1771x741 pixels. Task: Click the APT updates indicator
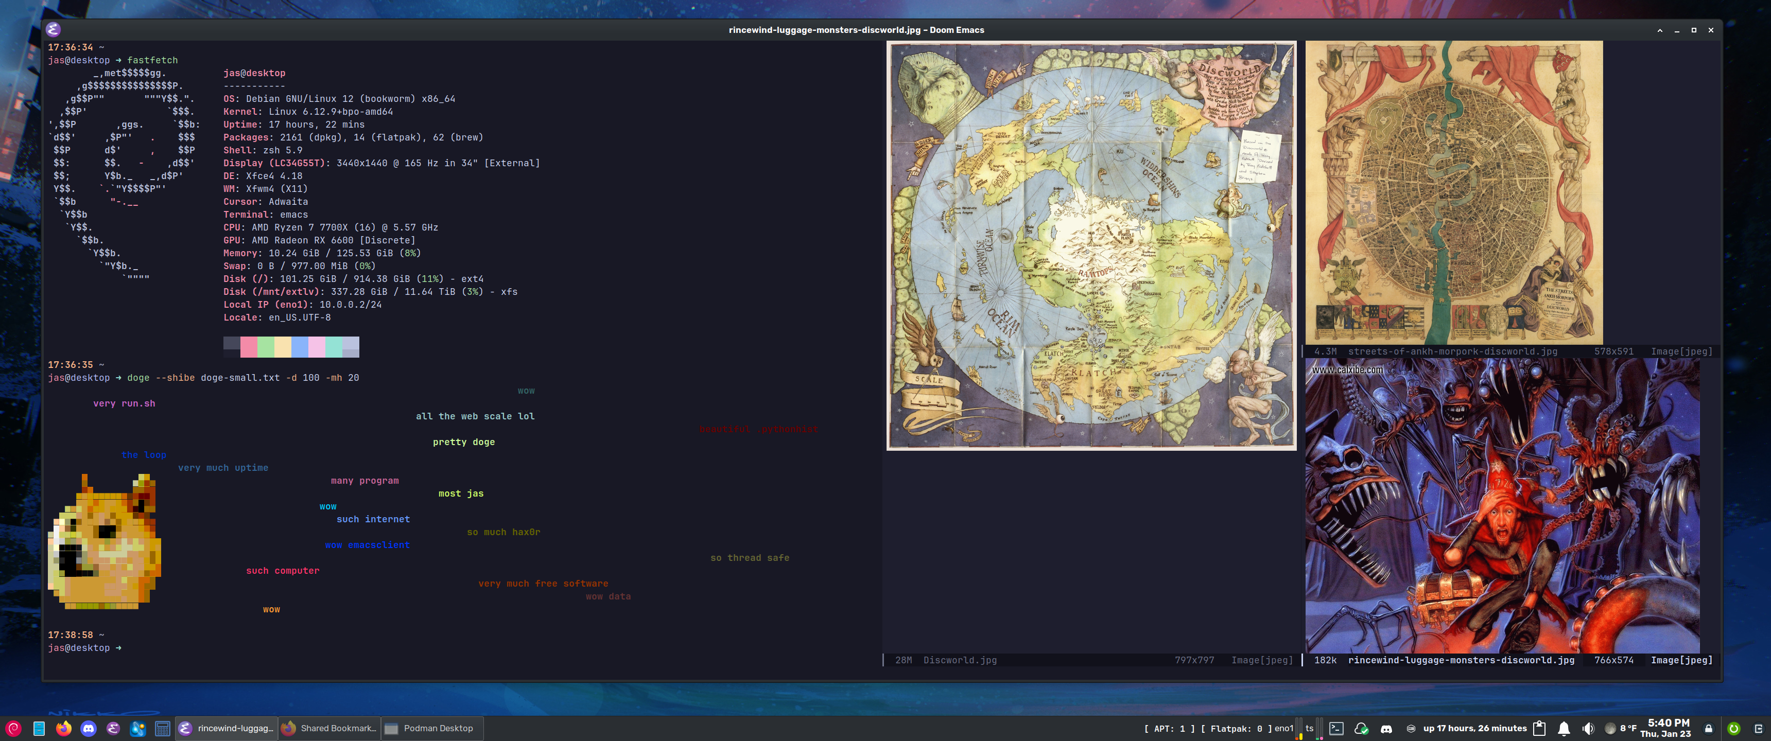click(x=1169, y=729)
